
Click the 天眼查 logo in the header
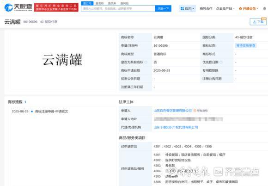(x=18, y=7)
